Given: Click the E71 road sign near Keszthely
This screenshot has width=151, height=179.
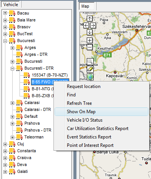Looking at the screenshot, I should pos(107,55).
